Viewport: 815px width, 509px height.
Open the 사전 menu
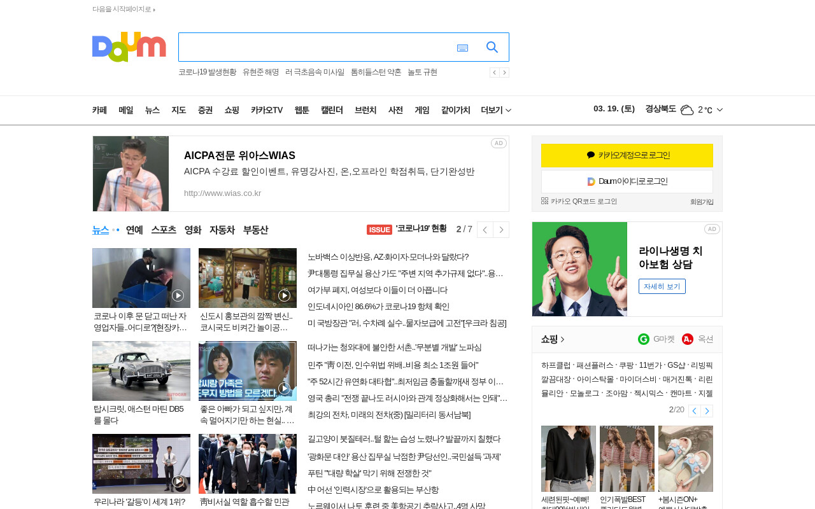pos(395,110)
